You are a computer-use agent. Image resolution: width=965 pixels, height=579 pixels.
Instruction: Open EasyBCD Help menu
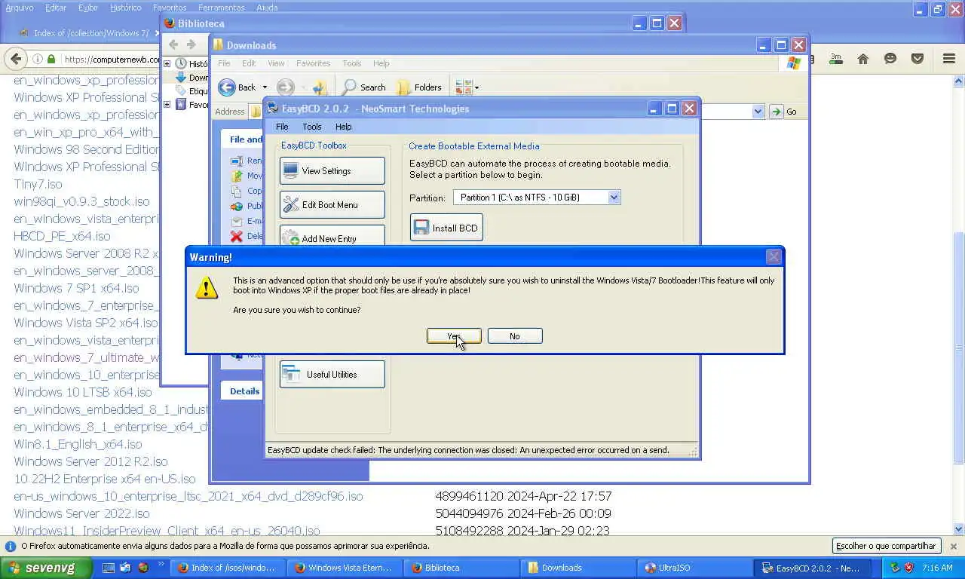point(344,127)
